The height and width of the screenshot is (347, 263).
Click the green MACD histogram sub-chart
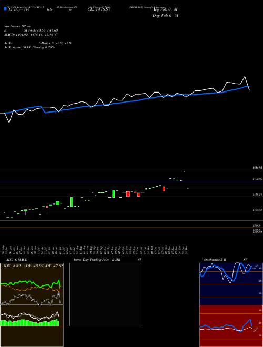[x=32, y=326]
